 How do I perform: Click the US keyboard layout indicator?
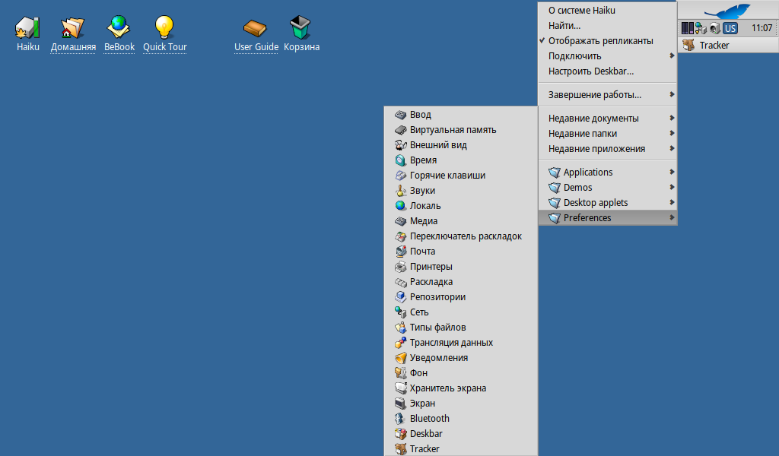pos(730,28)
